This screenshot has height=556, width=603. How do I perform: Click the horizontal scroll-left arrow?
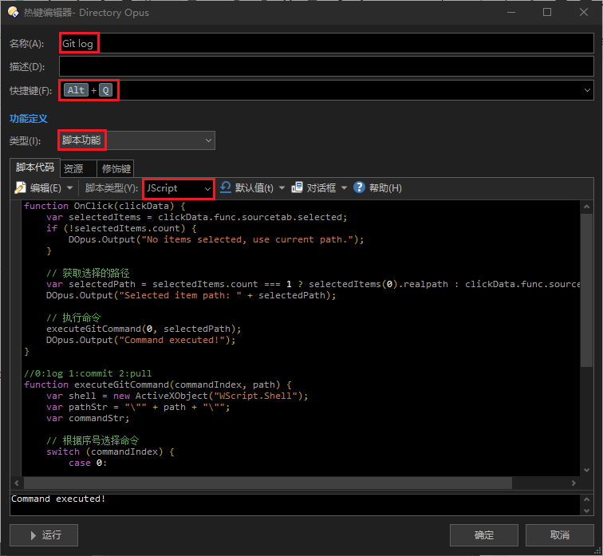17,483
